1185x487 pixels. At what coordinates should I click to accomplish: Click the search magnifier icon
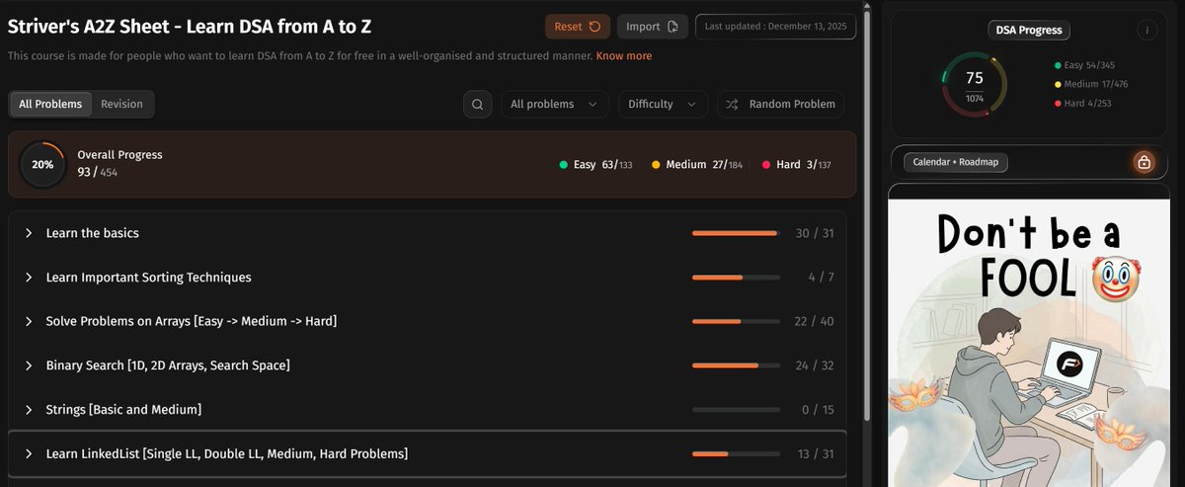[x=477, y=104]
